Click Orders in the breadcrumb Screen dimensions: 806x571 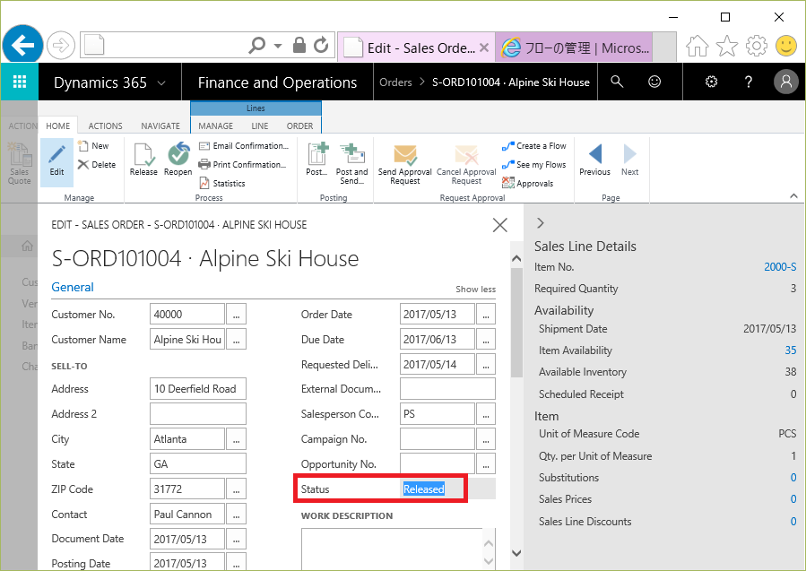point(395,82)
